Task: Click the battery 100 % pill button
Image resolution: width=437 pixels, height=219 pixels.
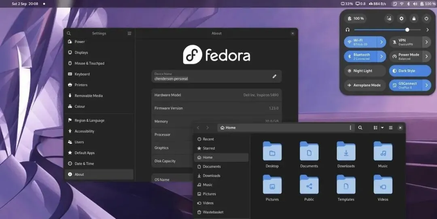Action: [355, 18]
